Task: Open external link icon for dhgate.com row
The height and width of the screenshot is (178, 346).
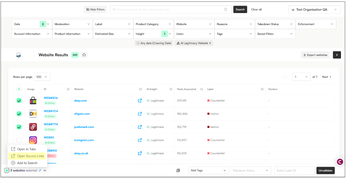Action: [140, 114]
